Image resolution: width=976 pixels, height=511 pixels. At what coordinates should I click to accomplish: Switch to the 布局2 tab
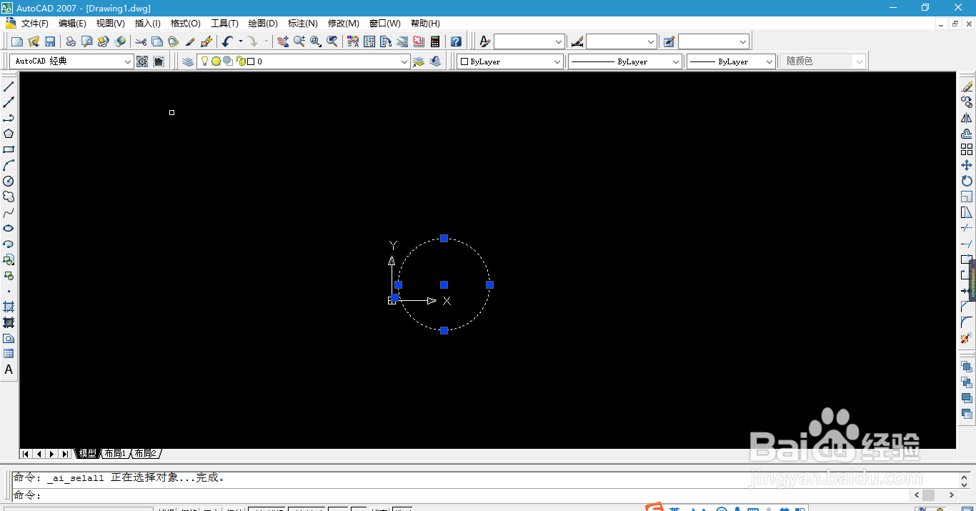tap(145, 454)
